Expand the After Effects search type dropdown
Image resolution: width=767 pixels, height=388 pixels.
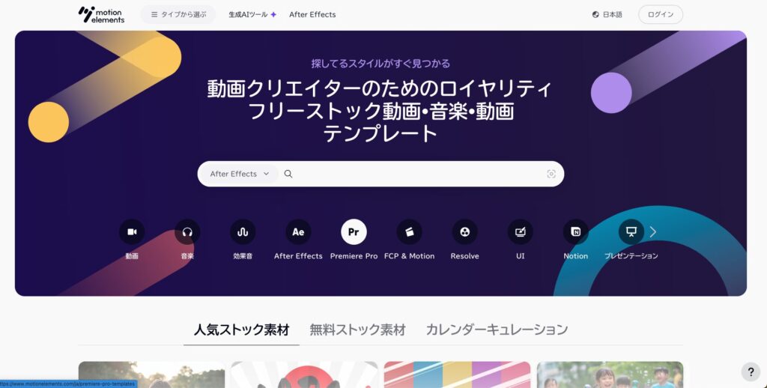click(x=239, y=174)
